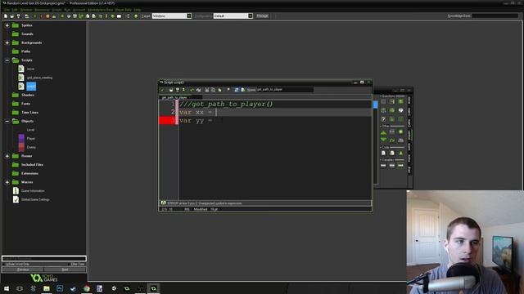Click the Next search button

pyautogui.click(x=65, y=269)
